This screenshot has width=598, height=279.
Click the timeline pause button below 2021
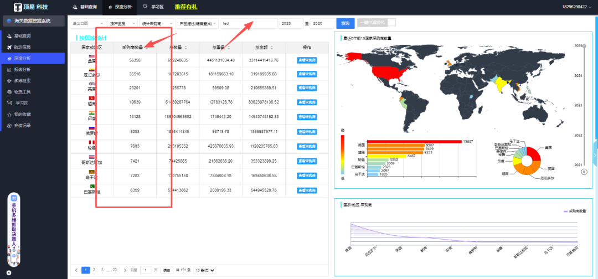tap(584, 172)
